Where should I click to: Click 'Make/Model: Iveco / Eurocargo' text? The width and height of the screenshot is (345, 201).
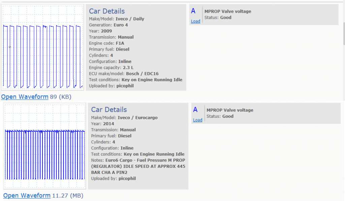[x=124, y=117]
